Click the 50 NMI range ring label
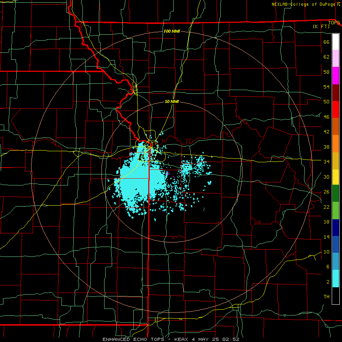Image resolution: width=342 pixels, height=342 pixels. [172, 101]
